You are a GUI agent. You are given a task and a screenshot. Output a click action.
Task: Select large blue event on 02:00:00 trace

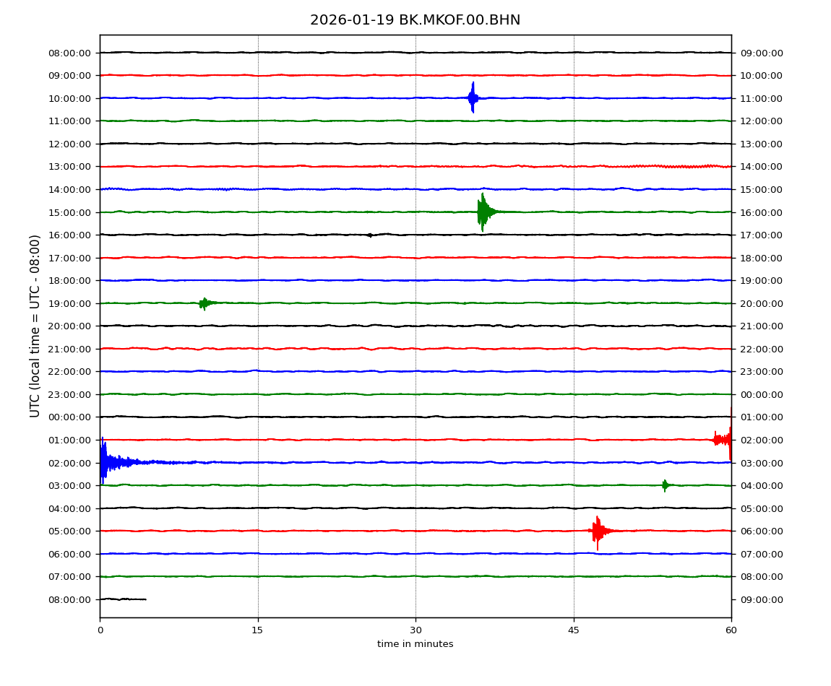pyautogui.click(x=106, y=461)
